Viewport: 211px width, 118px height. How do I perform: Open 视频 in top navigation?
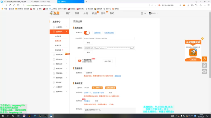click(x=94, y=13)
